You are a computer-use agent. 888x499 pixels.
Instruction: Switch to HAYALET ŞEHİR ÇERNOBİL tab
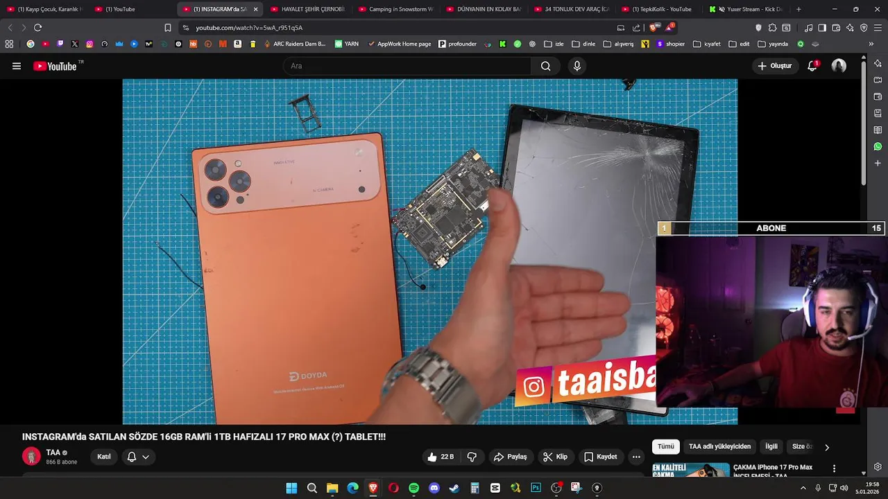pos(308,9)
